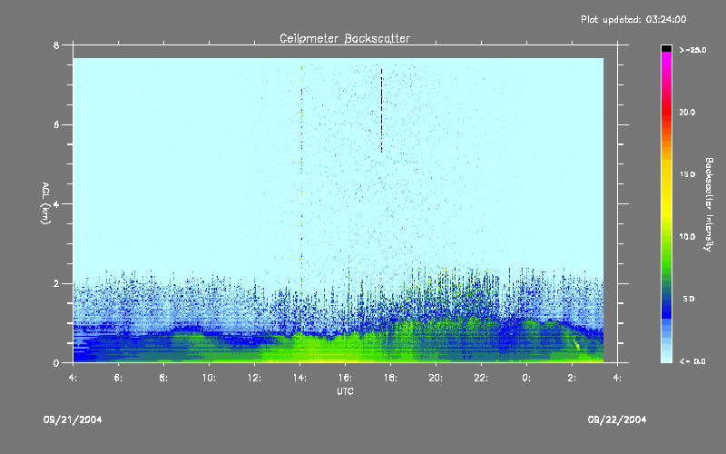Click the "15.0" colorbar tick label
The image size is (726, 454).
pyautogui.click(x=687, y=174)
